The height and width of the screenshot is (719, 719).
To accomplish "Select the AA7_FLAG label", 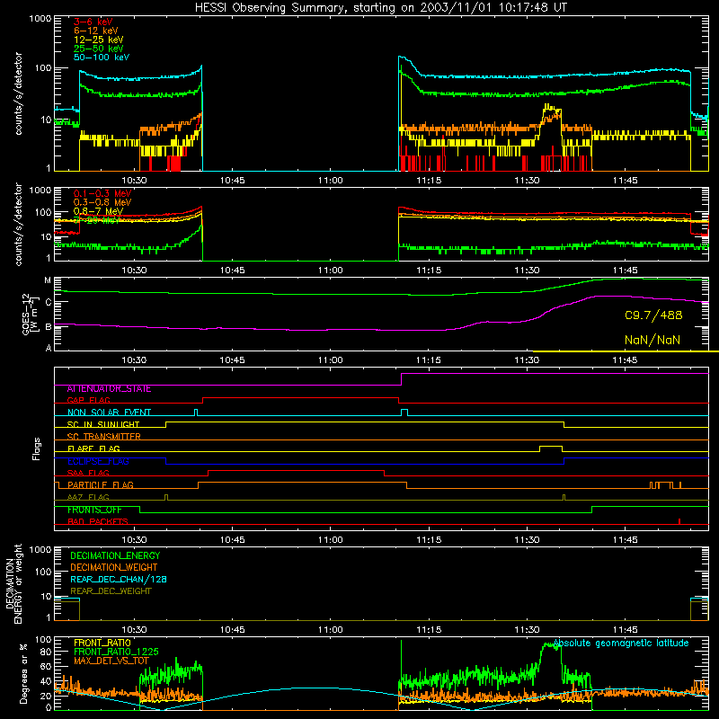I will [88, 497].
